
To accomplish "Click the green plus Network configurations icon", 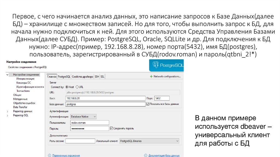I will 151,76.
